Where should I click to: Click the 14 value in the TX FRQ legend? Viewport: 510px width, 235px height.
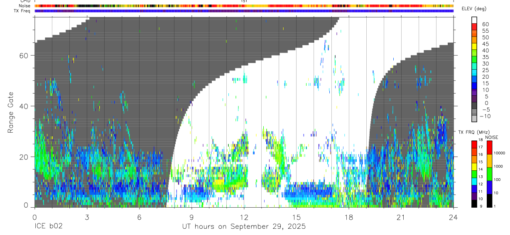481,169
